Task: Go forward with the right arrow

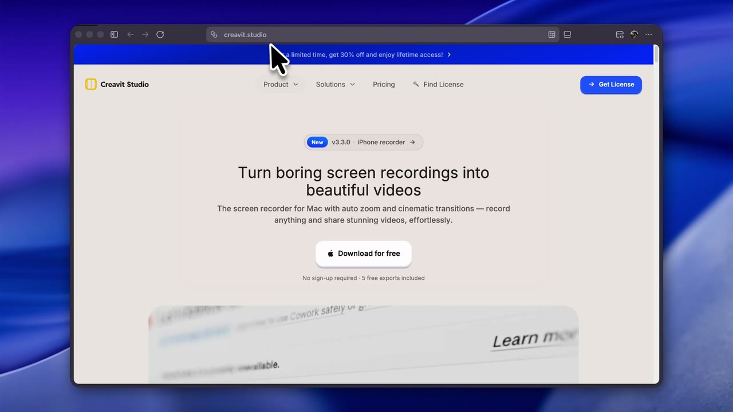Action: click(145, 34)
